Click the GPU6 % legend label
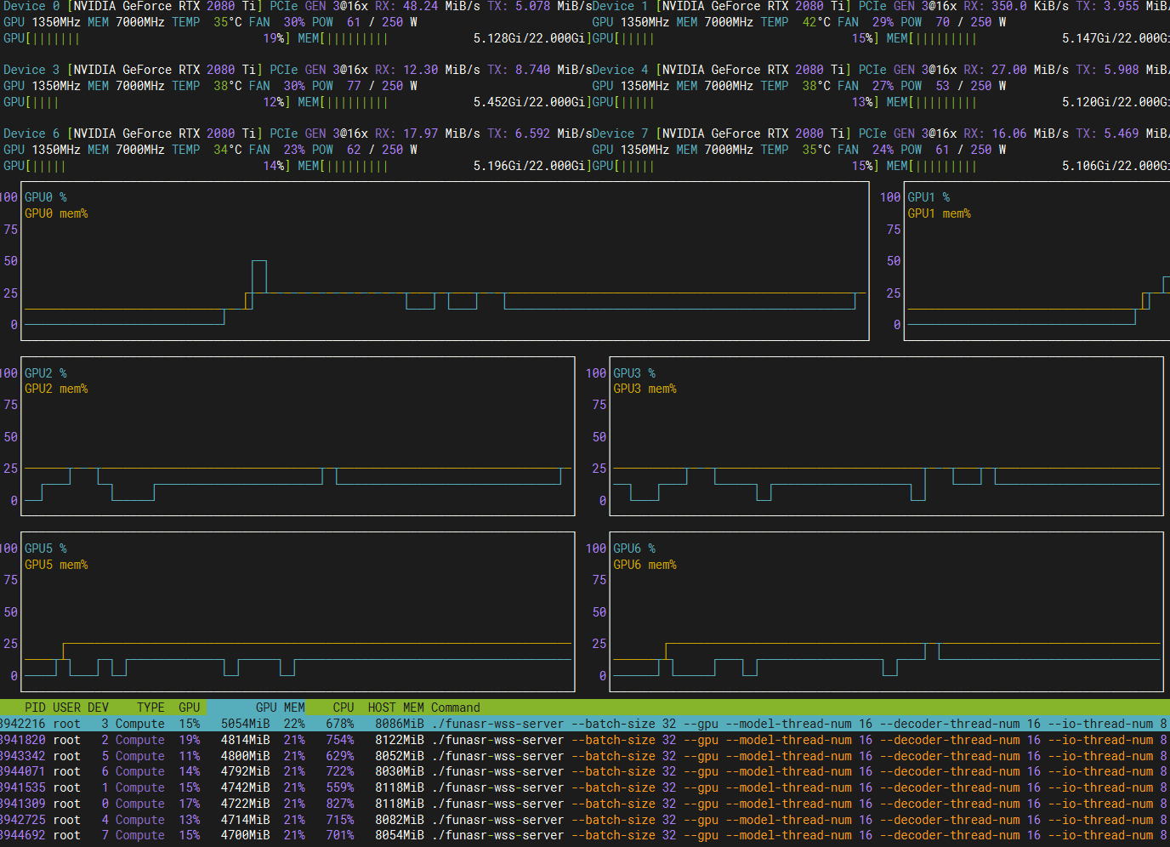 pyautogui.click(x=634, y=549)
